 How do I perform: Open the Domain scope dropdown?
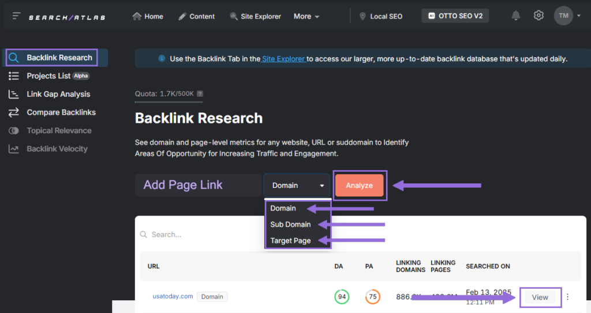297,185
